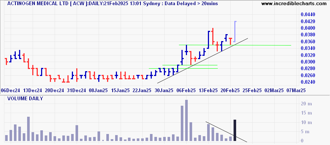Click the 0.0420 price axis label
The height and width of the screenshot is (145, 330).
[308, 21]
